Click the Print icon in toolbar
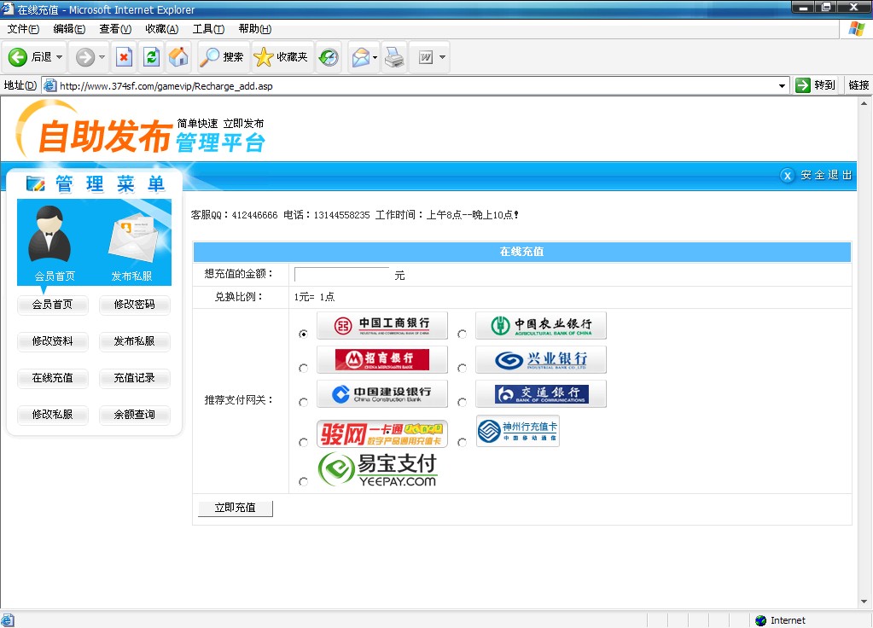Viewport: 873px width, 628px height. point(393,57)
